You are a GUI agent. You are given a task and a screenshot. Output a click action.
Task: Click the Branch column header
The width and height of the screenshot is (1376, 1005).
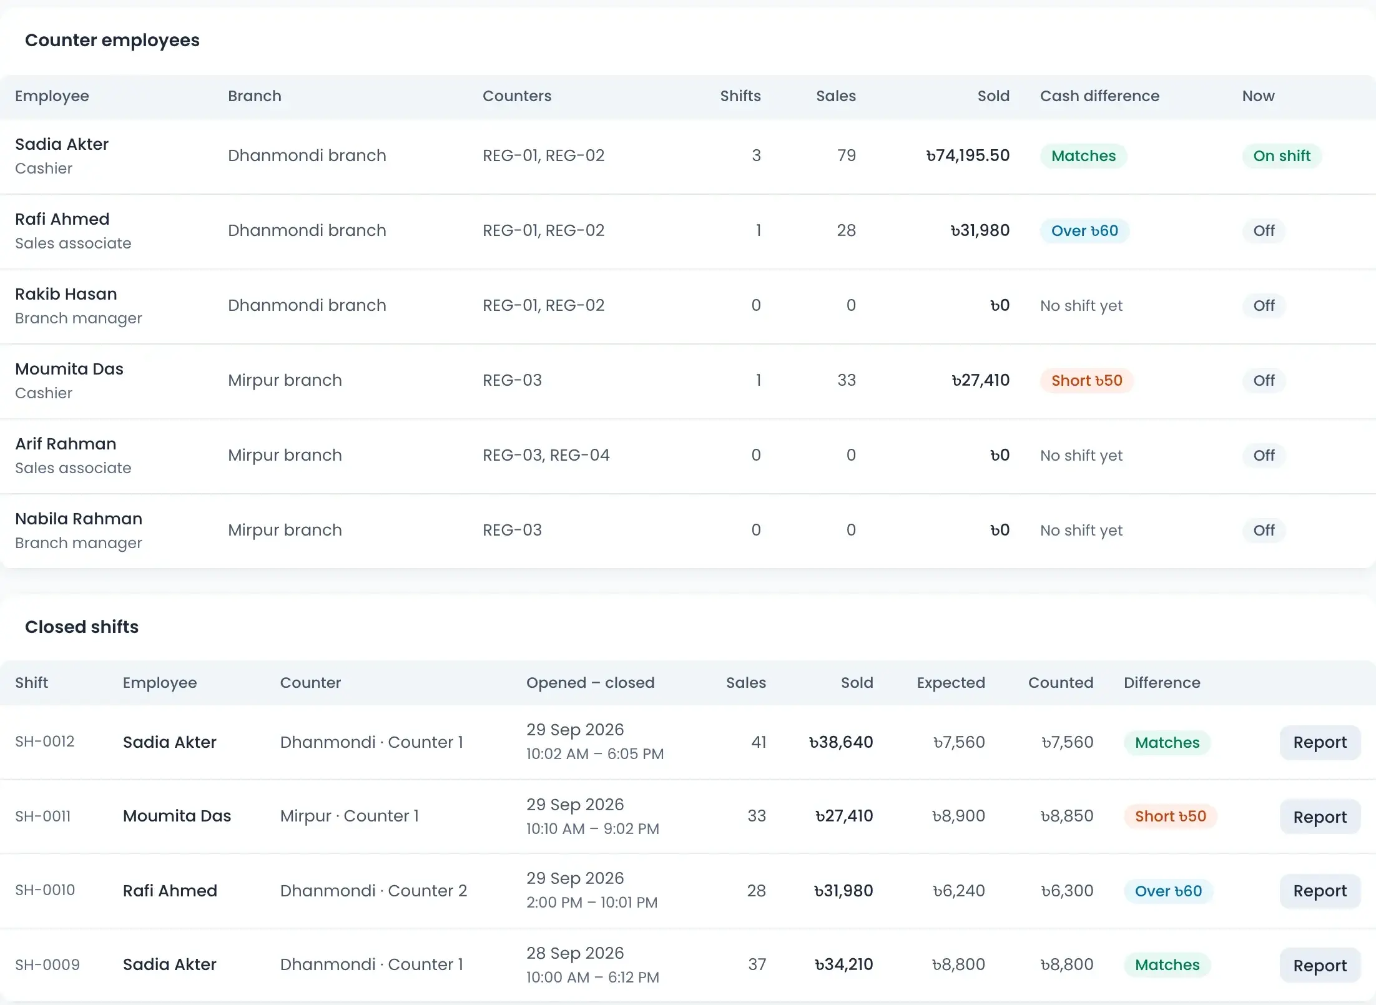pos(255,96)
